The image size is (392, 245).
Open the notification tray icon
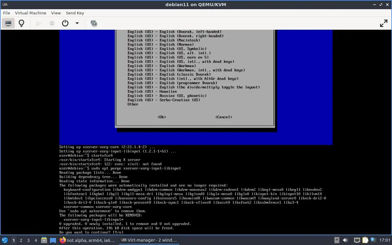(373, 240)
